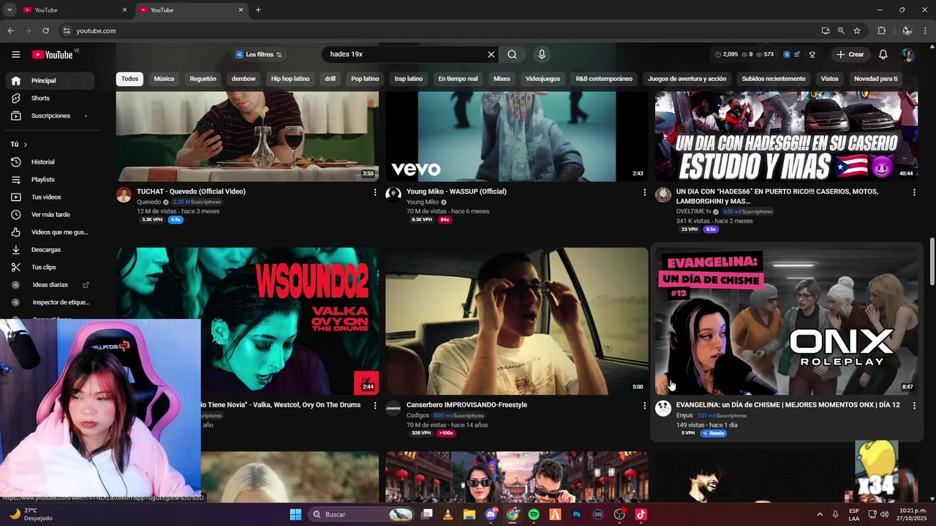Open Descargas in sidebar
The image size is (936, 526).
click(x=48, y=249)
